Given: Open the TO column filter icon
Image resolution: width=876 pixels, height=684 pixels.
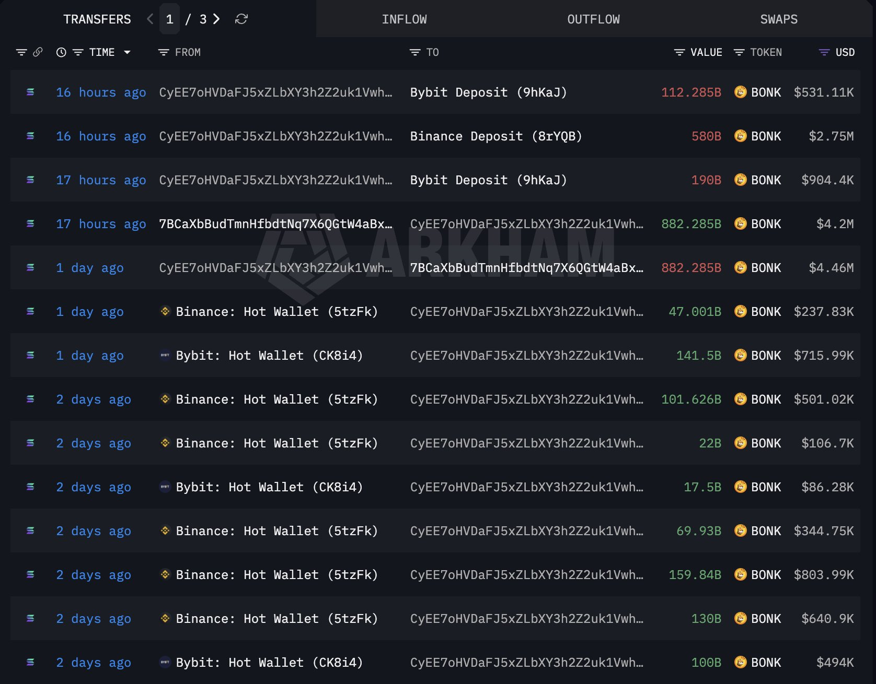Looking at the screenshot, I should (x=415, y=52).
